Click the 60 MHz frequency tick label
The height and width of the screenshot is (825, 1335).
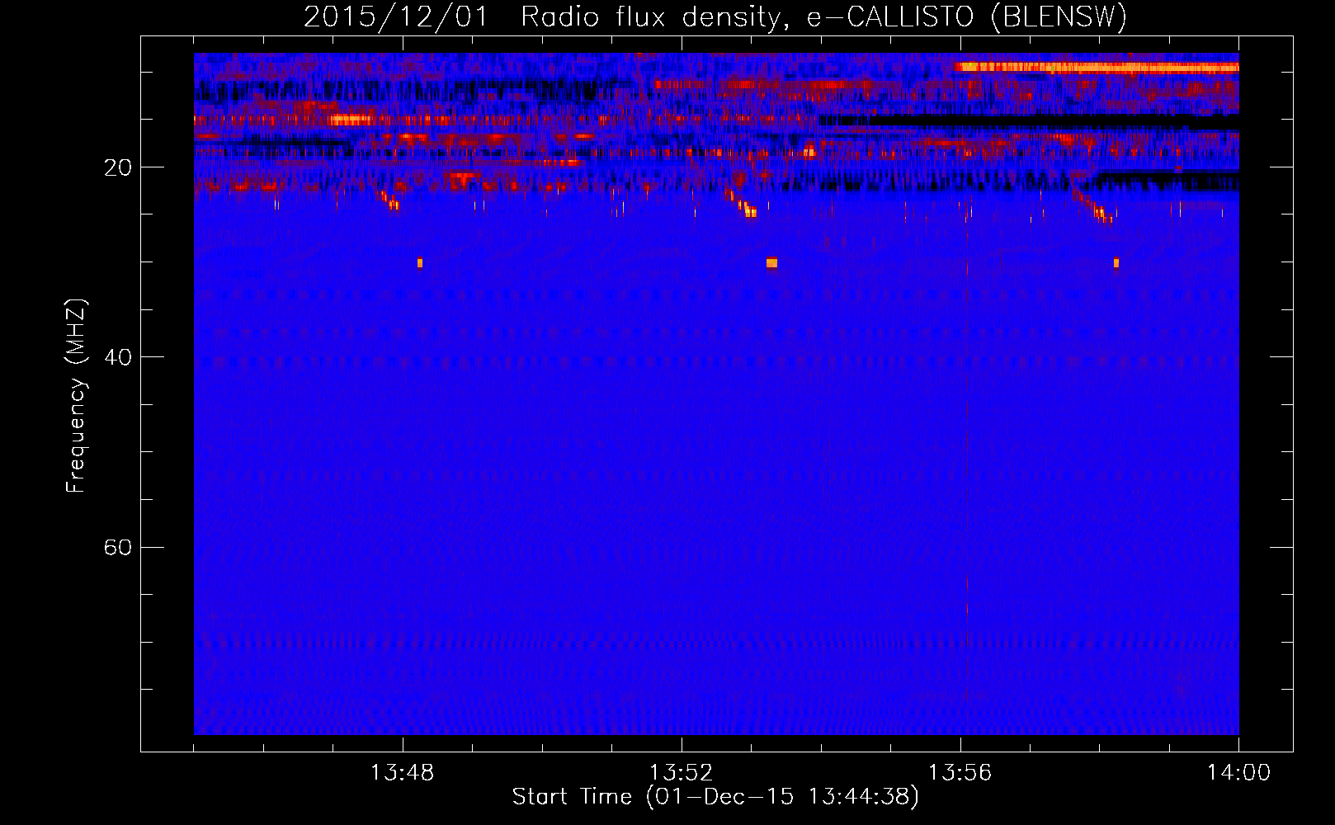tap(117, 547)
